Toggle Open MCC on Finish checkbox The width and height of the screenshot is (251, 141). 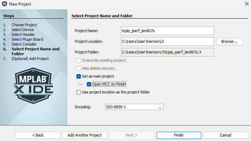89,84
